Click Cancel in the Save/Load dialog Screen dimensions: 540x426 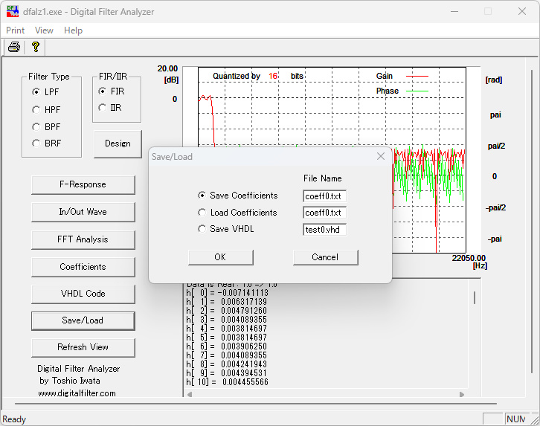pos(325,257)
